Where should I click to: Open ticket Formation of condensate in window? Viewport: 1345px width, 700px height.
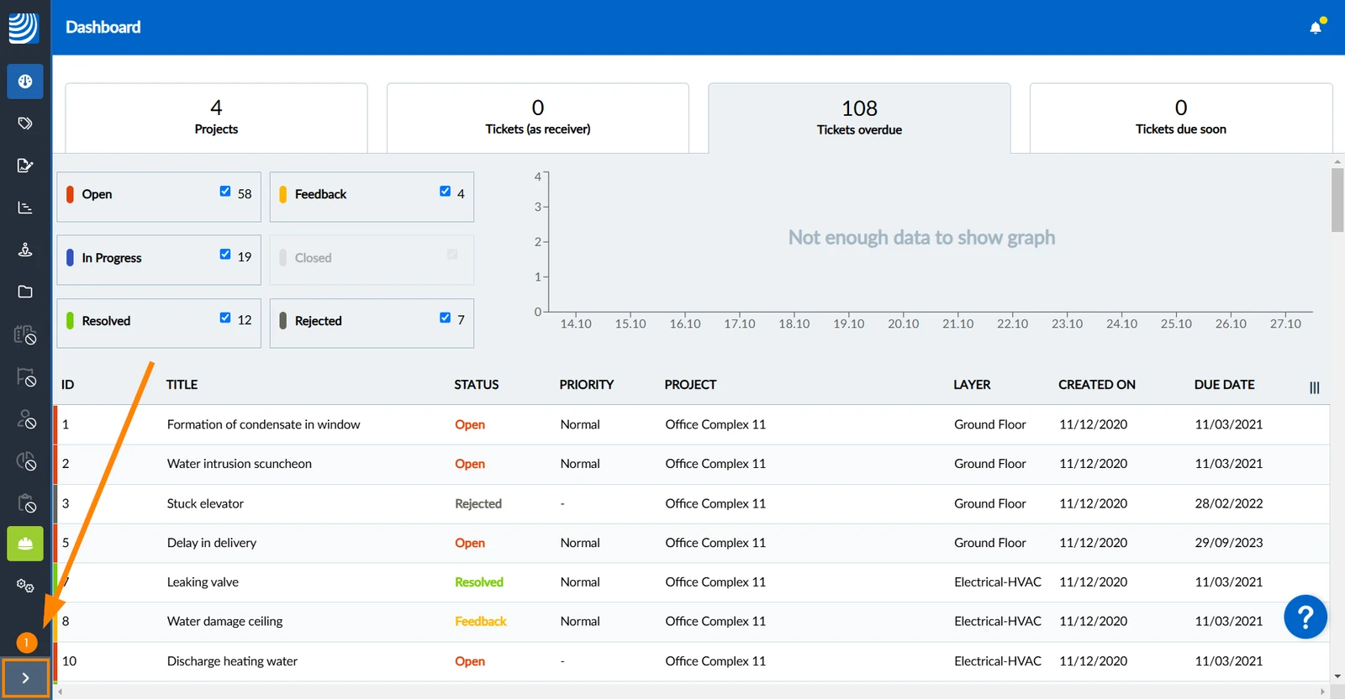tap(263, 424)
